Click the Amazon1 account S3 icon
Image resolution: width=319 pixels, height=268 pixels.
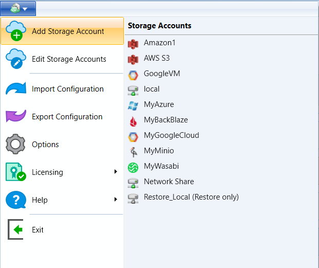(x=133, y=44)
